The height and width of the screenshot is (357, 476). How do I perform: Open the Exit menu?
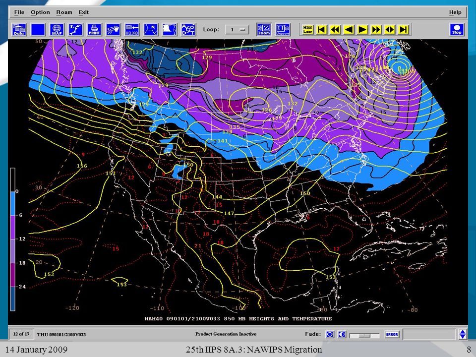[83, 12]
